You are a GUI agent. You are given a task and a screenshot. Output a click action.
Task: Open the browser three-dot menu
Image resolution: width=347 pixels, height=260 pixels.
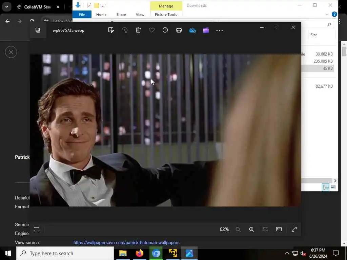(x=340, y=21)
